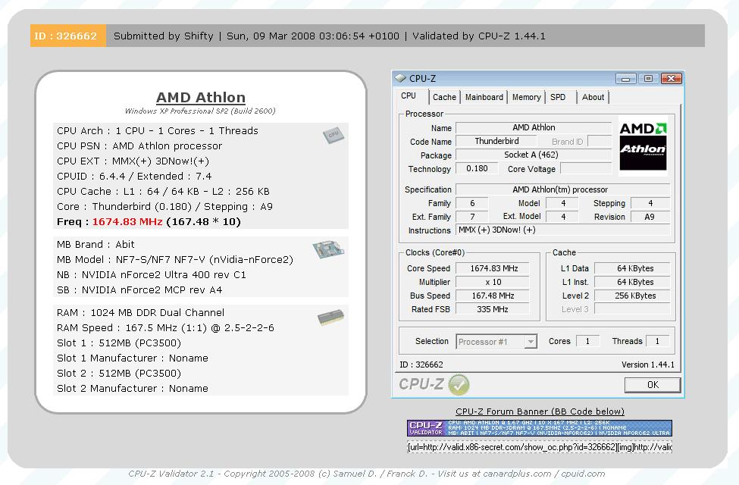The image size is (739, 485).
Task: Click the Rated FSB value 335 MHz
Action: point(493,309)
